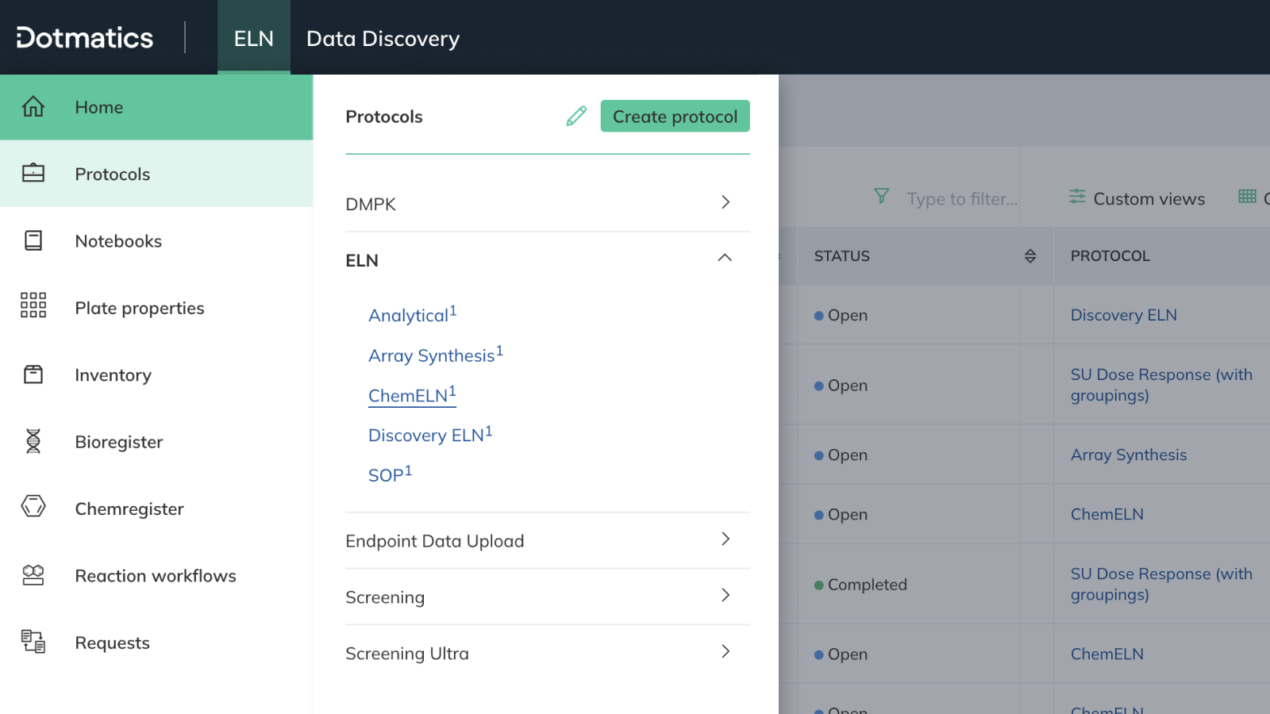Switch to the ELN top tab
Viewport: 1270px width, 714px height.
pos(254,38)
